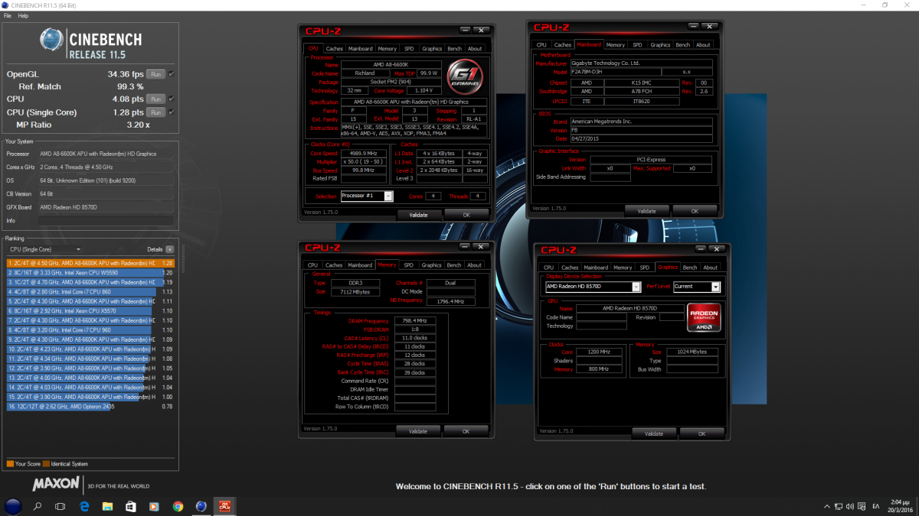The width and height of the screenshot is (919, 516).
Task: Click OK in the CPU-Z CPU window
Action: click(x=466, y=215)
